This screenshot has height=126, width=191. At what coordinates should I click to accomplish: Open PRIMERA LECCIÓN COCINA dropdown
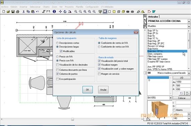tap(189, 21)
